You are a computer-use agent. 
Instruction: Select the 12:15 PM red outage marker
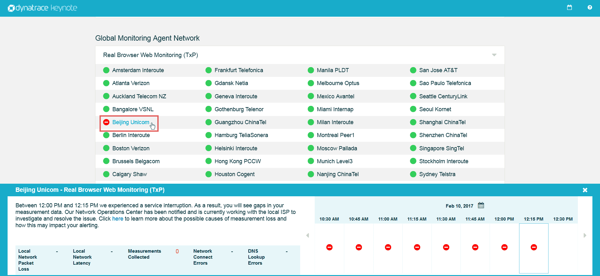(x=534, y=247)
